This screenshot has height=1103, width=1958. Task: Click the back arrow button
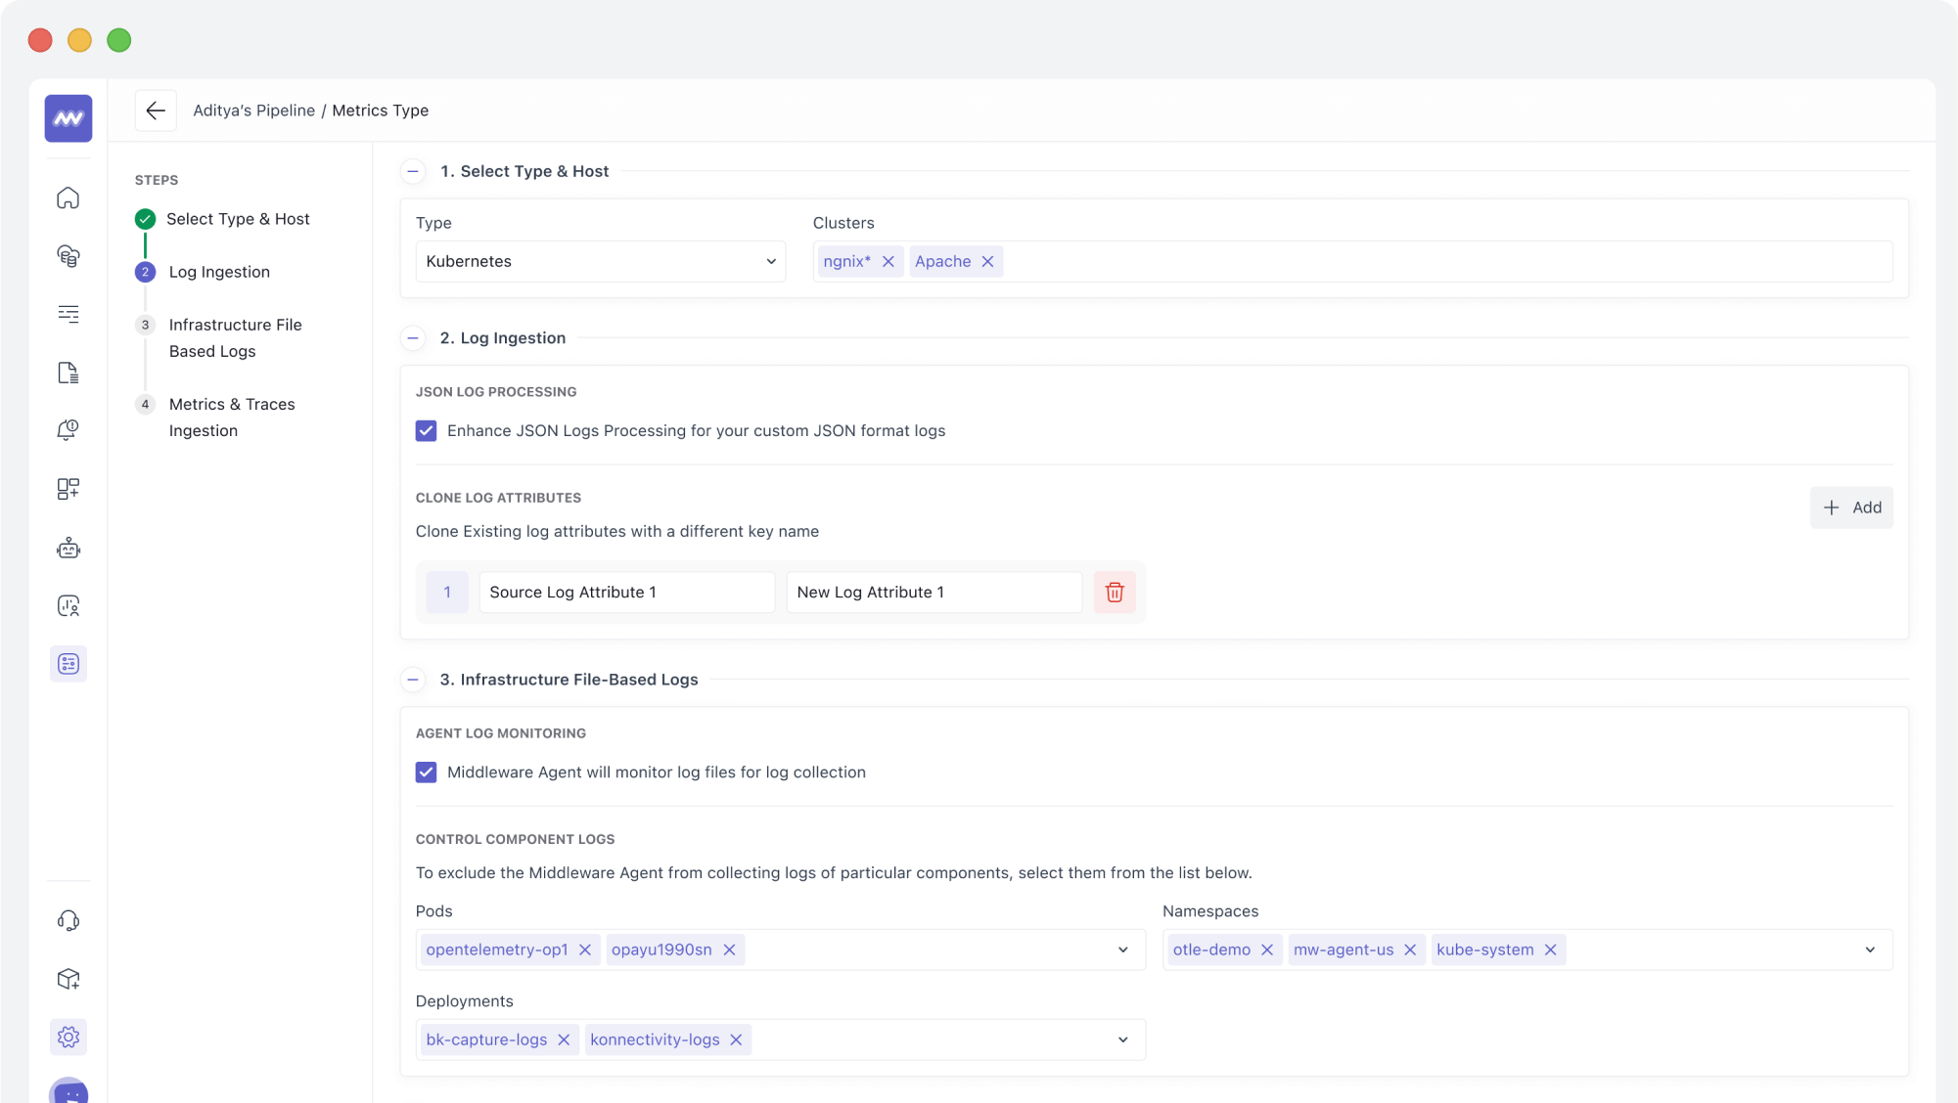pyautogui.click(x=156, y=110)
